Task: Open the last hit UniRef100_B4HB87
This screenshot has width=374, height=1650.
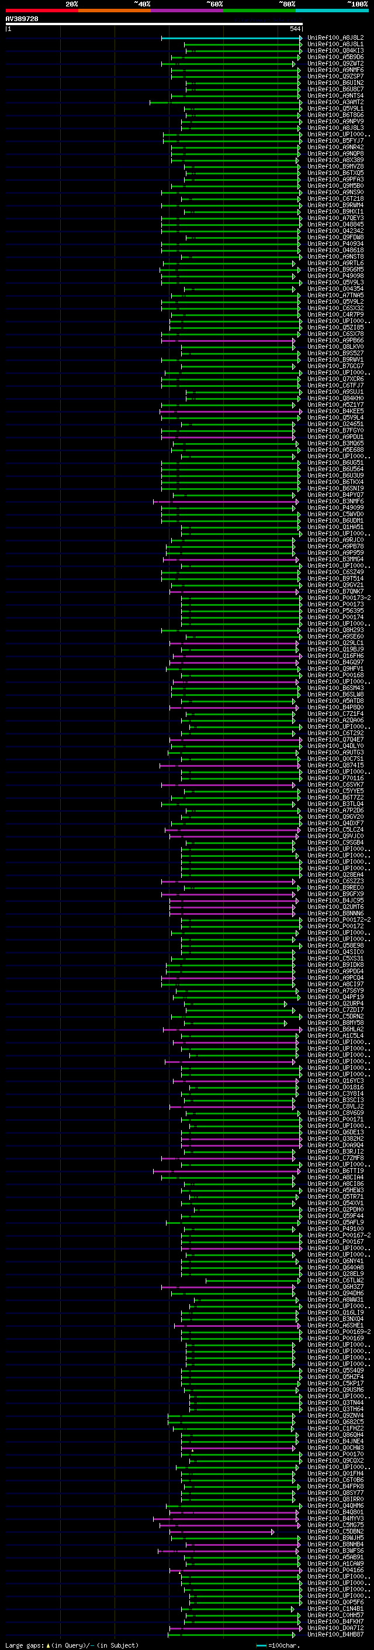Action: (x=335, y=1634)
